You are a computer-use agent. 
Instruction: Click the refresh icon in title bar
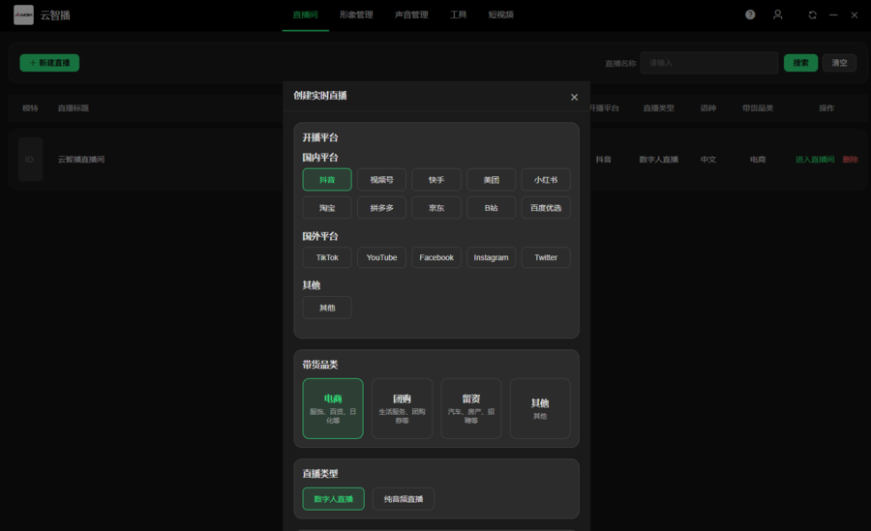812,15
